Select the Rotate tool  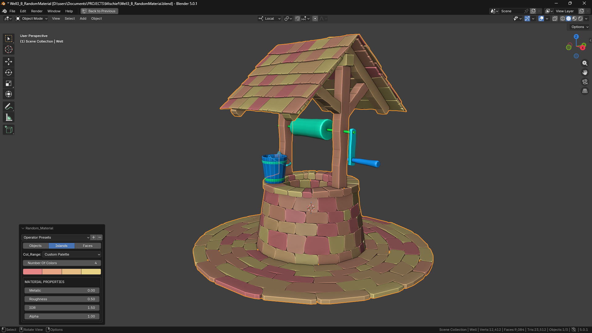click(9, 72)
